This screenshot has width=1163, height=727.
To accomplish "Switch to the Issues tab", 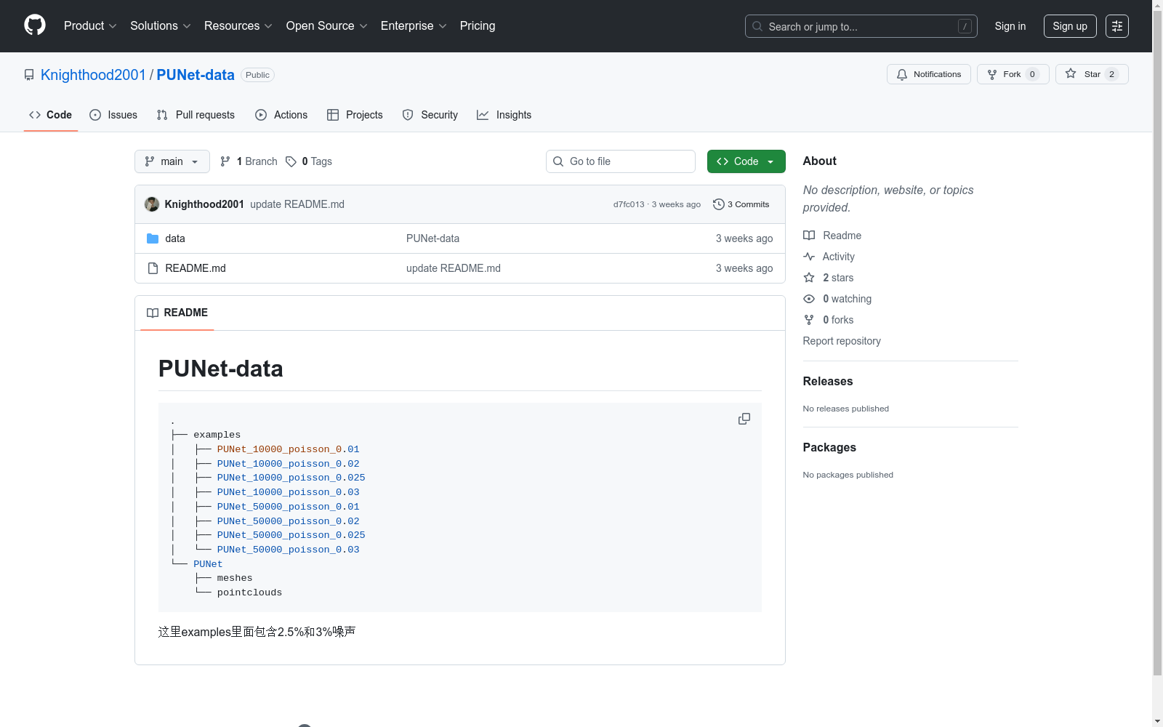I will 113,115.
